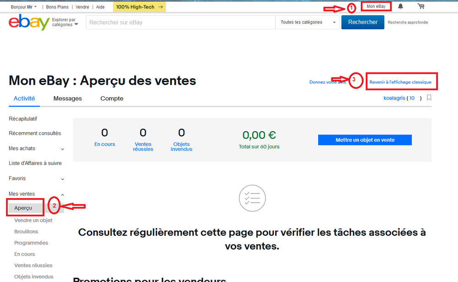Click Mettre un objet en vente button
This screenshot has width=458, height=282.
click(365, 140)
